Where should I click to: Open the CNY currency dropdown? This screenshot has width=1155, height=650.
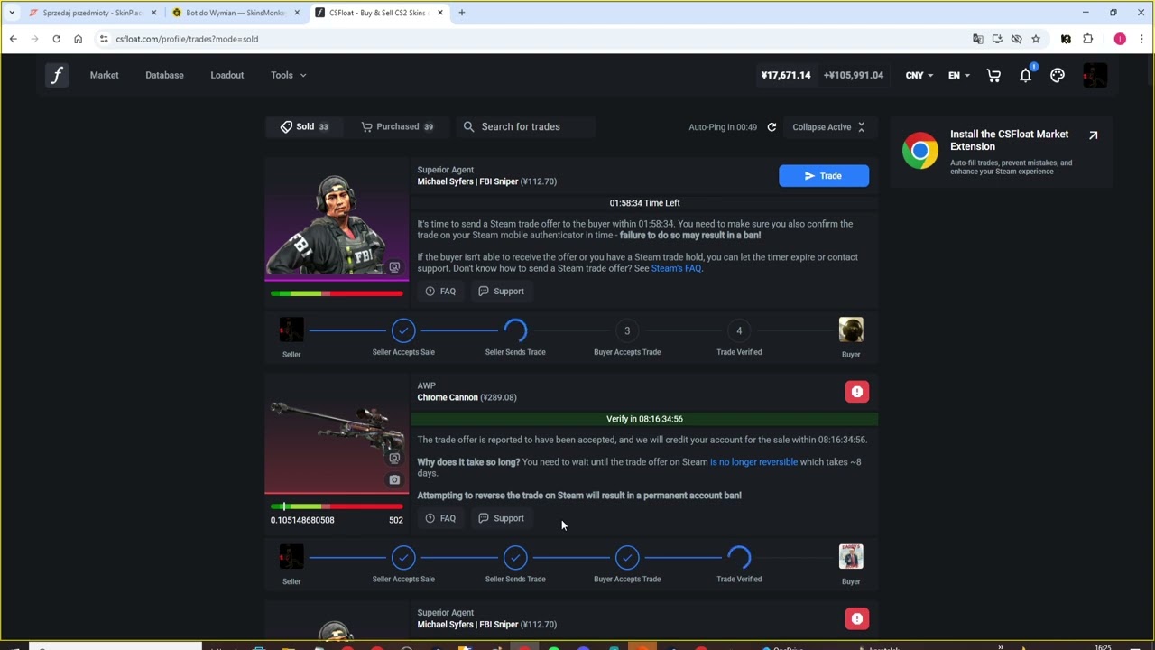919,76
